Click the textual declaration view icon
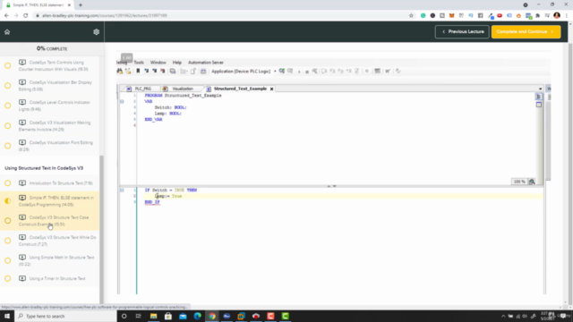The image size is (573, 322). click(539, 97)
